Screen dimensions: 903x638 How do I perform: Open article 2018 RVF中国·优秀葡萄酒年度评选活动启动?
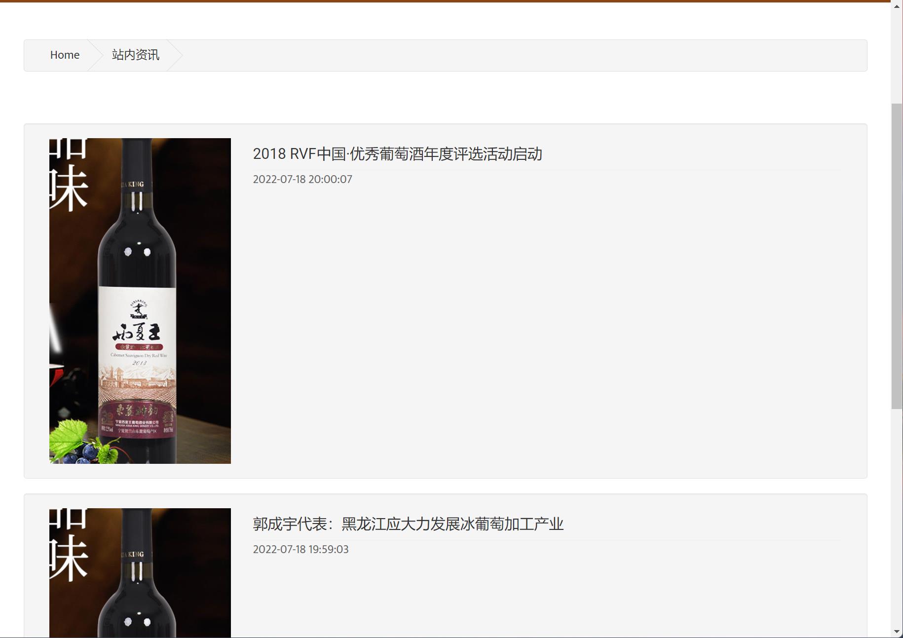pos(397,154)
